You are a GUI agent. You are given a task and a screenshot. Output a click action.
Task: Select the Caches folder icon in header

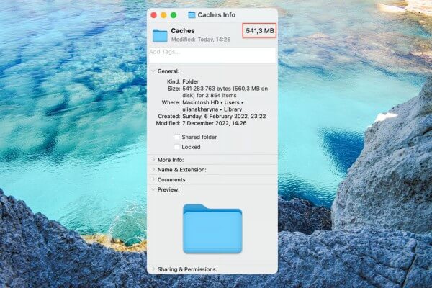click(x=160, y=35)
